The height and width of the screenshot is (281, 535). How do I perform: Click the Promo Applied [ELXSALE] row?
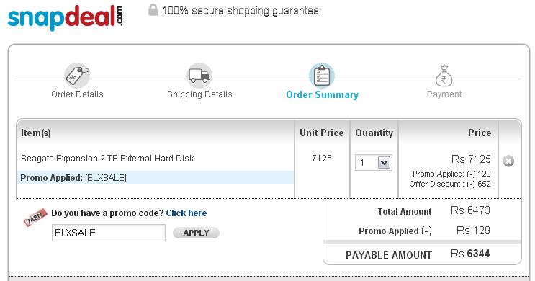coord(156,178)
